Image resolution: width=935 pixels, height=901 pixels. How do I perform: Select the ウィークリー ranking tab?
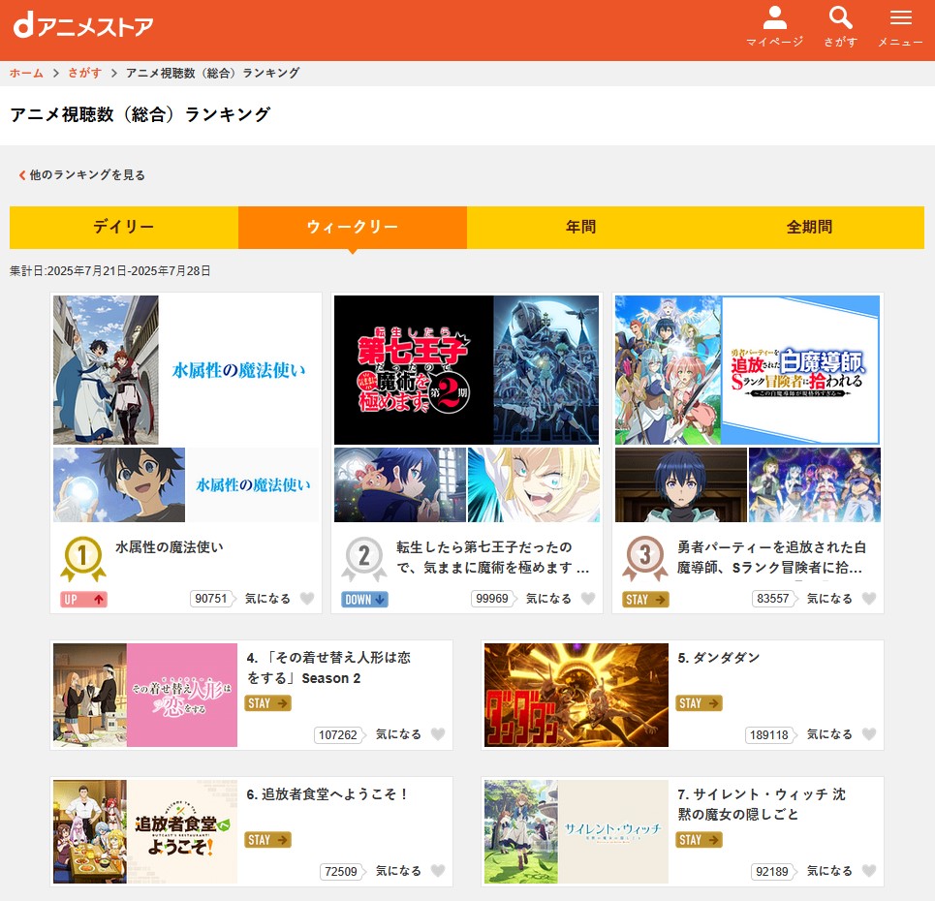point(353,228)
